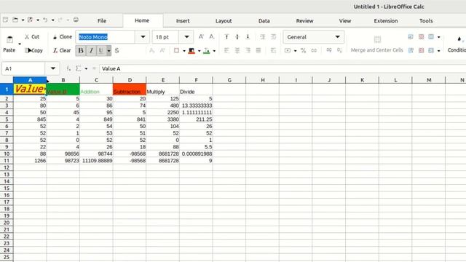Toggle wrap text icon
Screen dimensions: 466x262
274,50
